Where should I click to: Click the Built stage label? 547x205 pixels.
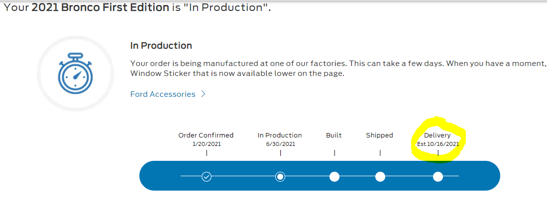334,135
